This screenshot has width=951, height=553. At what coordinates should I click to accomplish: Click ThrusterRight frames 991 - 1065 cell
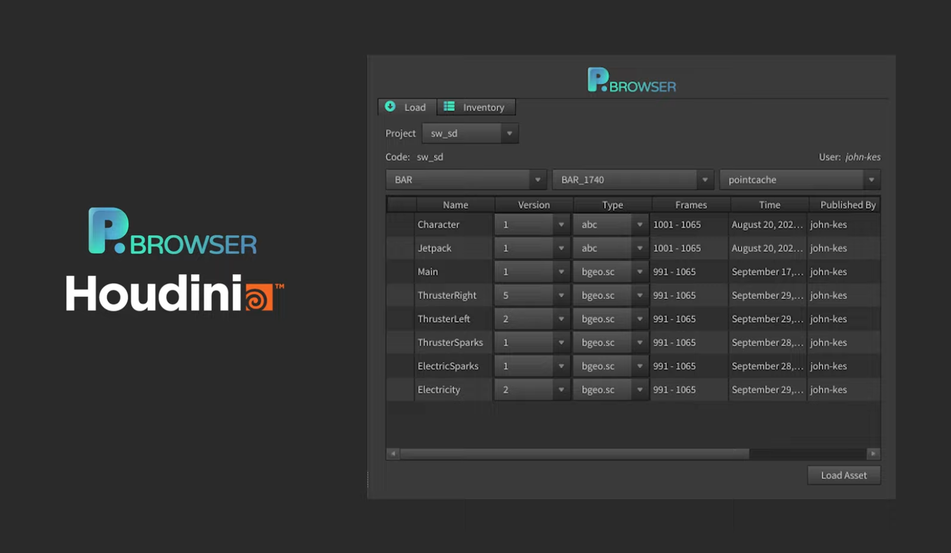point(689,295)
